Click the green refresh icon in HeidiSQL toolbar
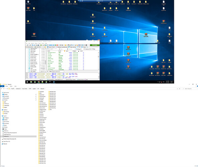Screen dimensions: 198x167 [x=41, y=45]
